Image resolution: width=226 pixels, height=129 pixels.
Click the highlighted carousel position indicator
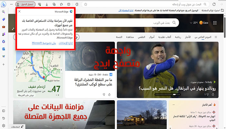(174, 94)
